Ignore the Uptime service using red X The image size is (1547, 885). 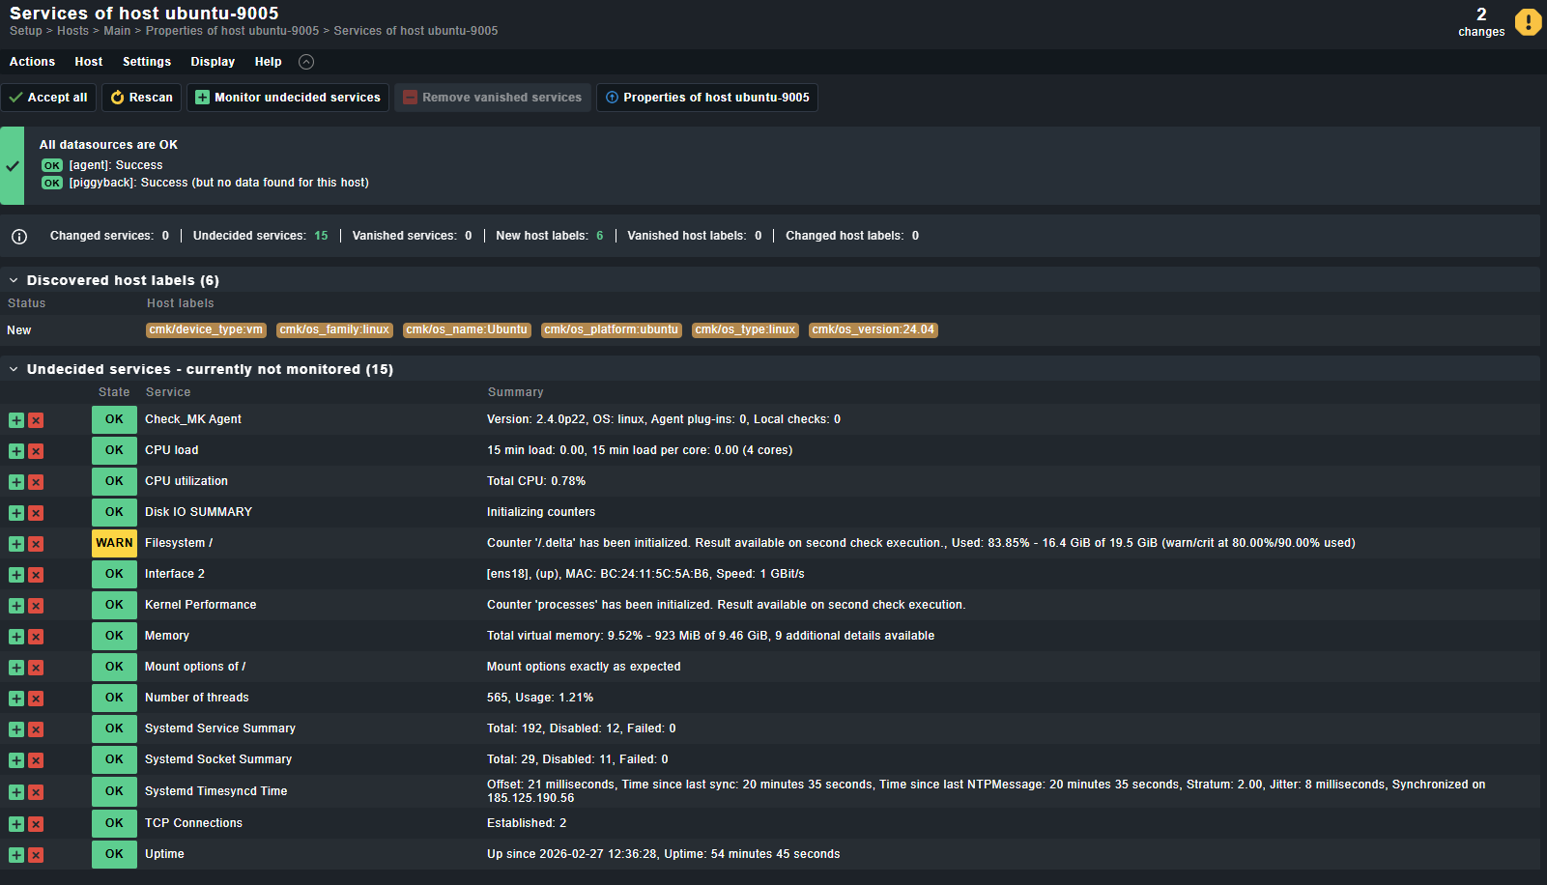(36, 855)
